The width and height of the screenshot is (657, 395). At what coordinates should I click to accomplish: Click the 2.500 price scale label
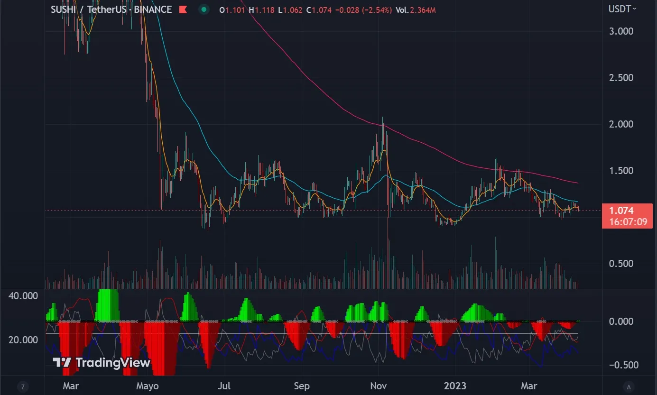[x=621, y=78]
